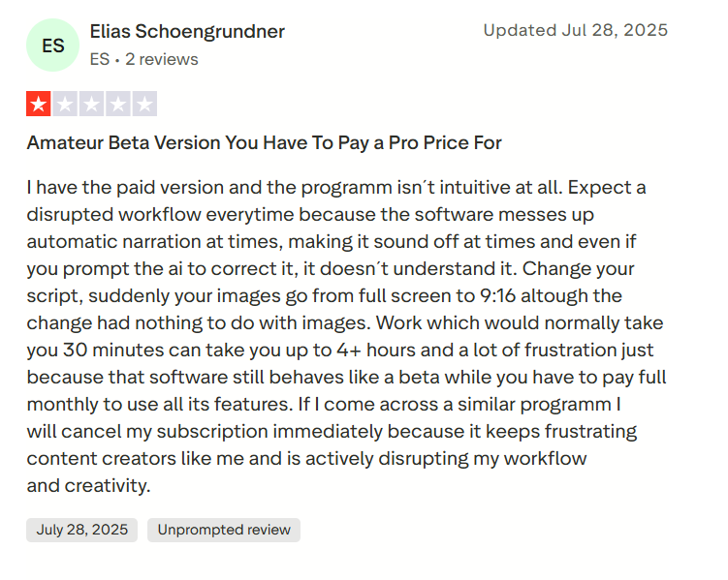Open the 'Amateur Beta Version' review title
This screenshot has height=580, width=728.
tap(265, 142)
